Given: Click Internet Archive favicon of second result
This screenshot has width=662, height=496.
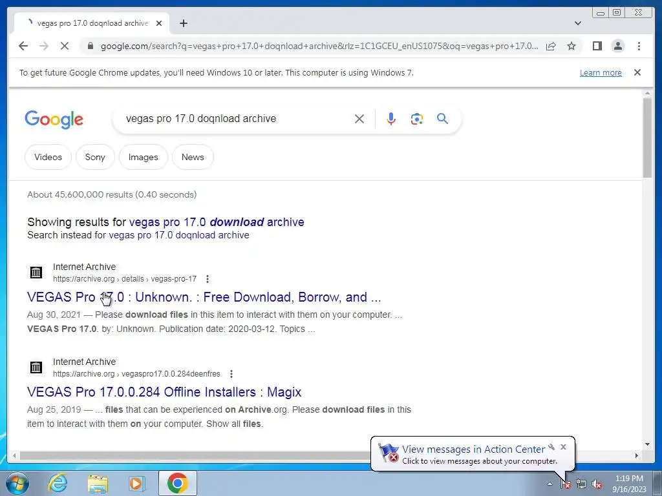Looking at the screenshot, I should (x=36, y=367).
